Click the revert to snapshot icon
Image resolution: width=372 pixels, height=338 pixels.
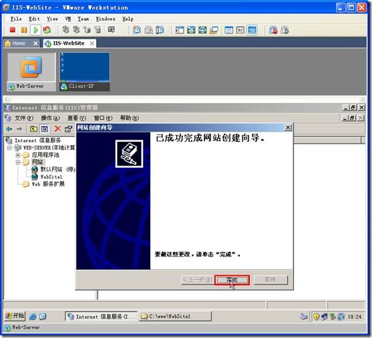(x=148, y=30)
